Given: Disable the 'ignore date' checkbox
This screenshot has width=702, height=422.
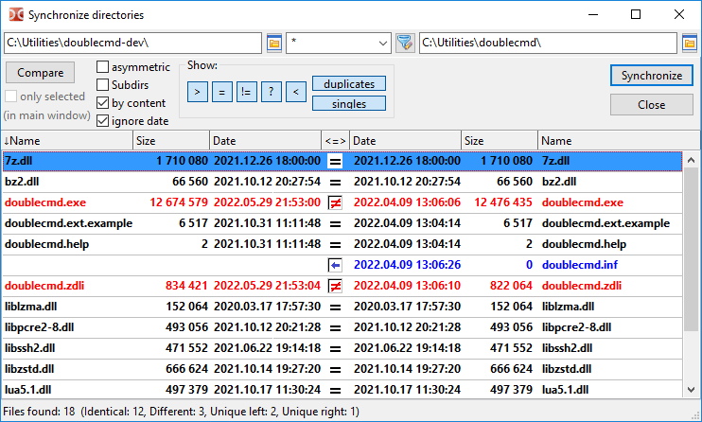Looking at the screenshot, I should [103, 121].
